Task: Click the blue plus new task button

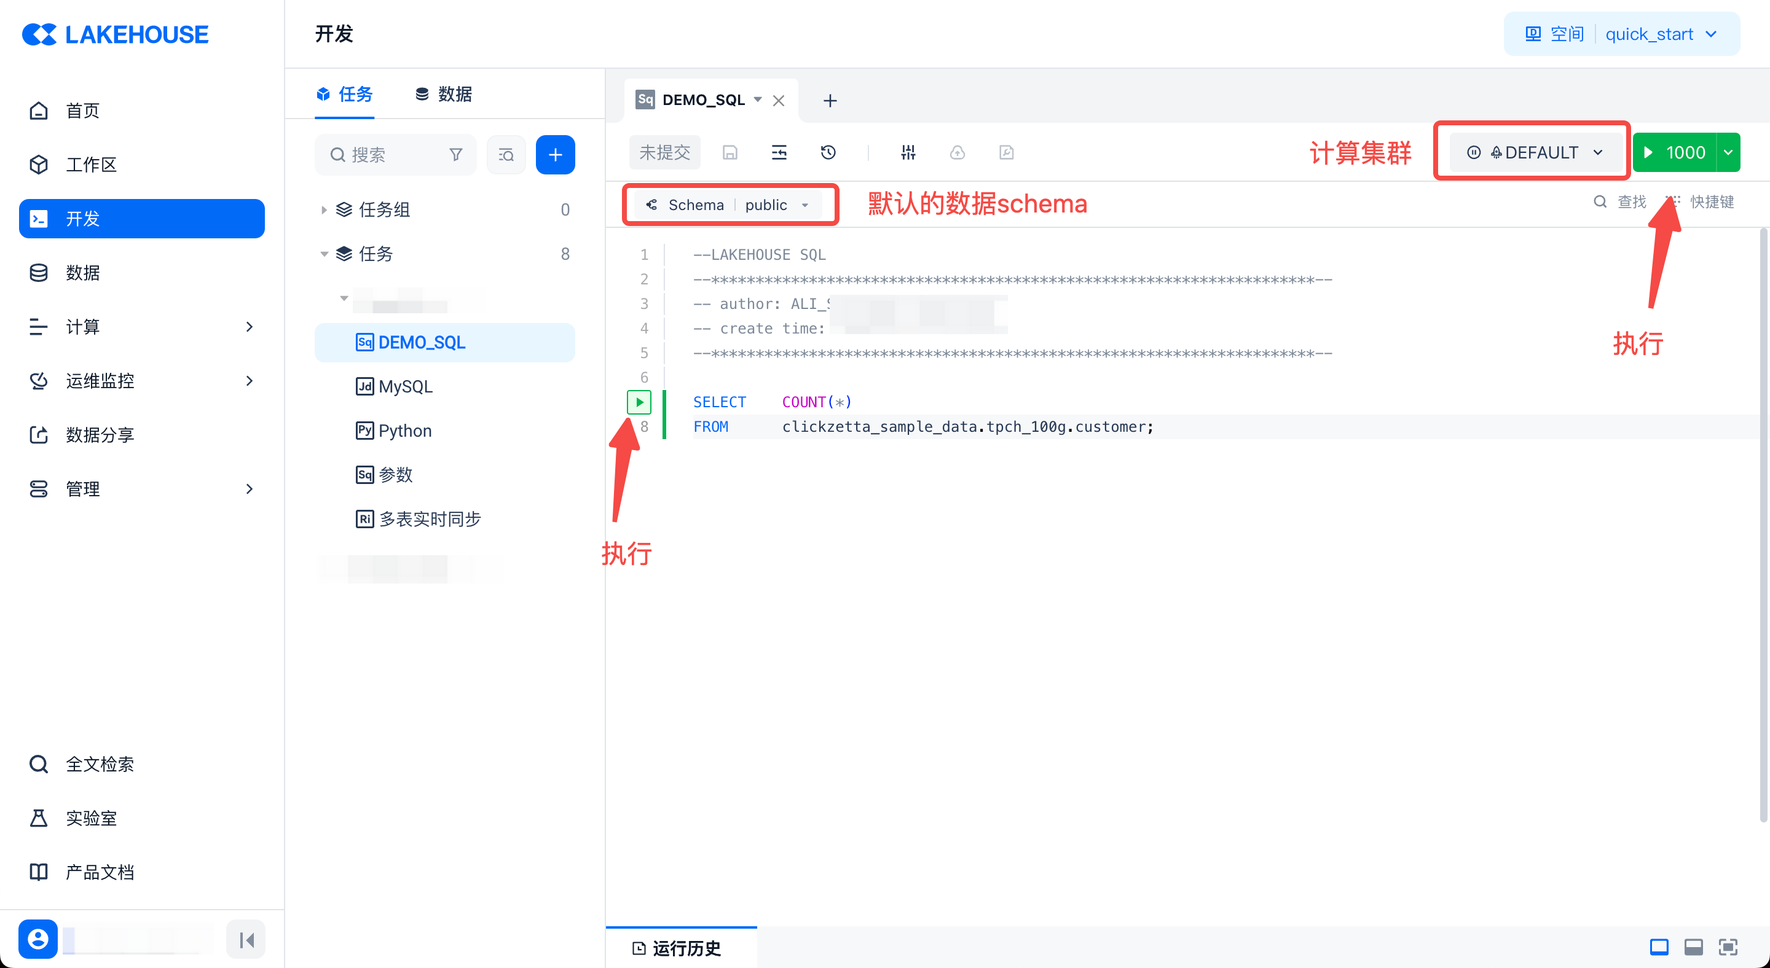Action: (x=554, y=154)
